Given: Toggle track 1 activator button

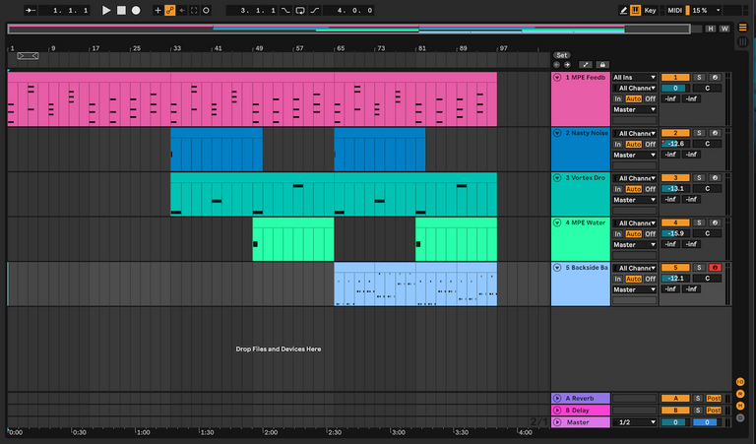Looking at the screenshot, I should 675,78.
